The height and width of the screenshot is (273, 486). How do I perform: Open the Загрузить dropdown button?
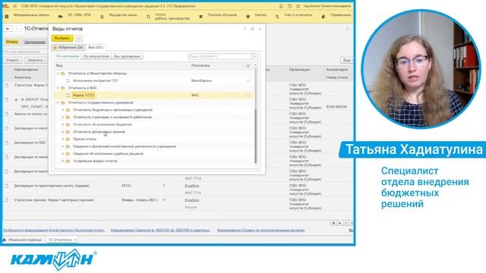coord(36,60)
